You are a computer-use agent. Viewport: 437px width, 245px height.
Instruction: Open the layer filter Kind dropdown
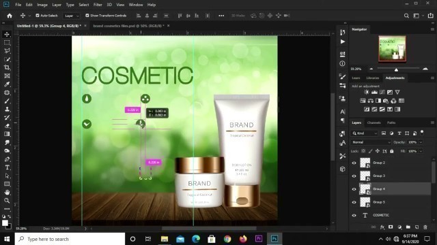[x=364, y=133]
